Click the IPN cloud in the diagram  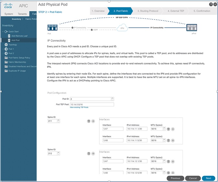[122, 28]
